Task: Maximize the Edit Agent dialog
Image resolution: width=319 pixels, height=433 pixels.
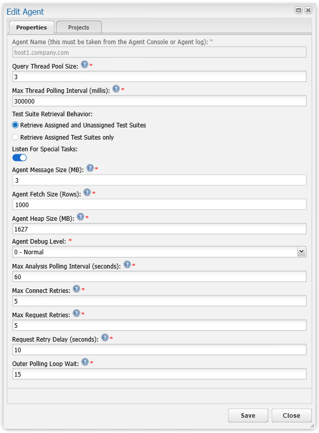Action: point(299,11)
